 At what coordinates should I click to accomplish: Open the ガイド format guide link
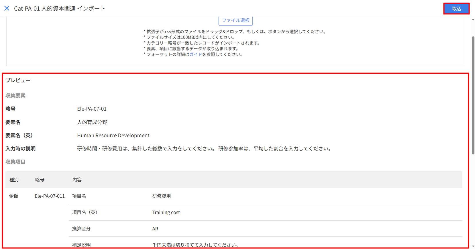point(196,54)
